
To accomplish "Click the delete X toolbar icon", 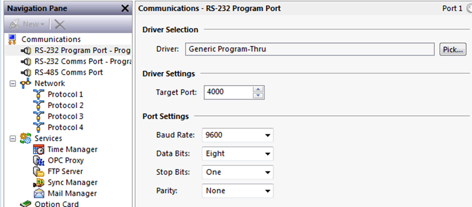I will [x=60, y=24].
